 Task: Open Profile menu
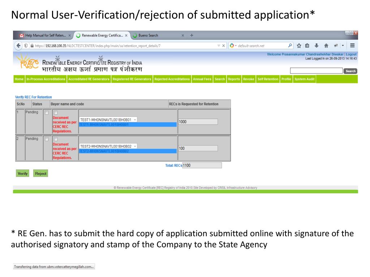coord(286,79)
